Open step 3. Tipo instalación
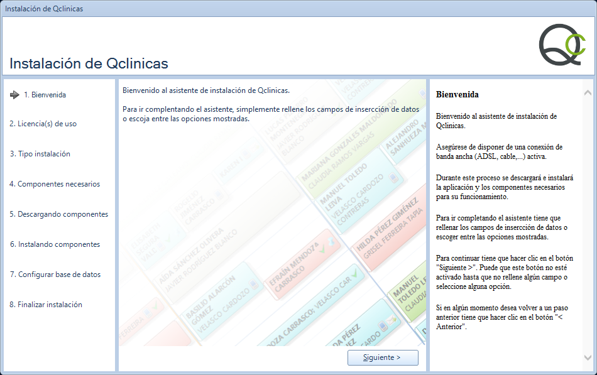The width and height of the screenshot is (597, 375). 40,154
